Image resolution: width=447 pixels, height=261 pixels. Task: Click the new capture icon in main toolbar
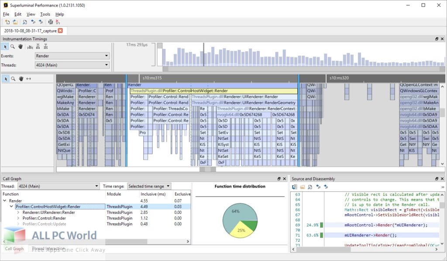(7, 22)
